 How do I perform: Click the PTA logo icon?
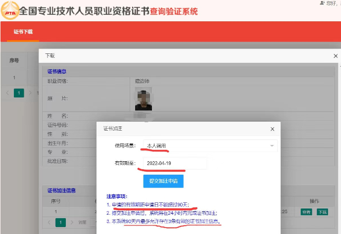tap(10, 10)
